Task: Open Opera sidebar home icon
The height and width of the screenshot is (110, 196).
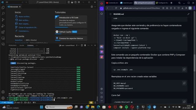Action: [102, 9]
